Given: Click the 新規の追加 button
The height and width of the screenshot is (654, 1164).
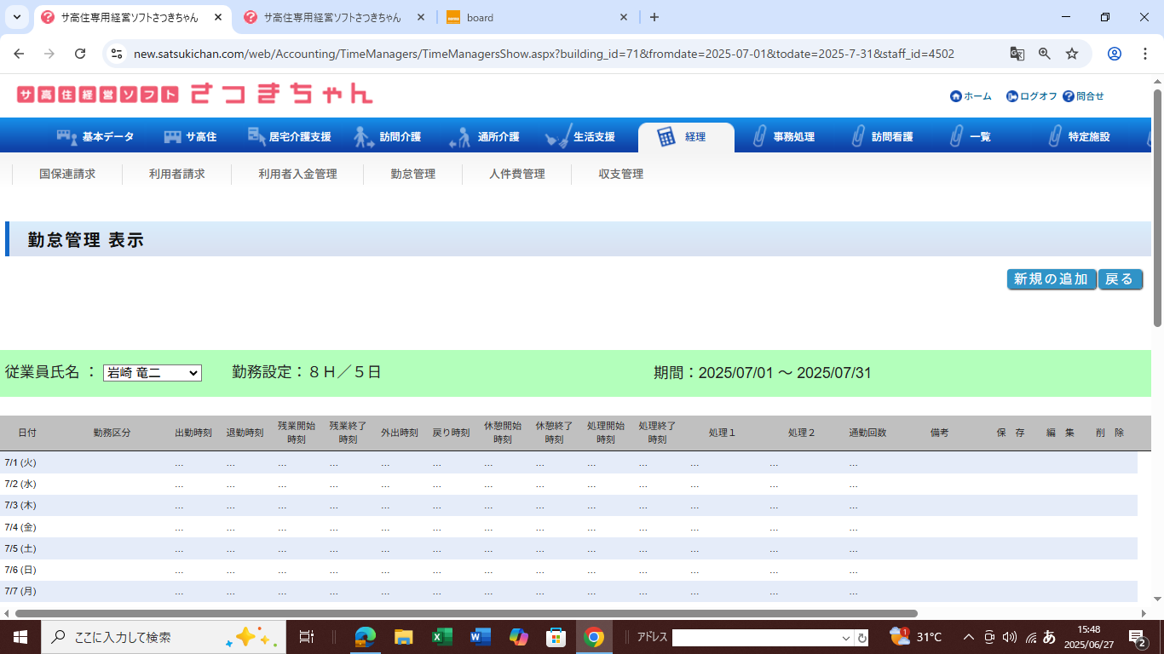Looking at the screenshot, I should 1051,279.
